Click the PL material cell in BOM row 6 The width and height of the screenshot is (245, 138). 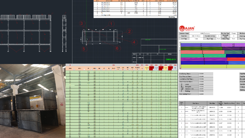[102, 13]
